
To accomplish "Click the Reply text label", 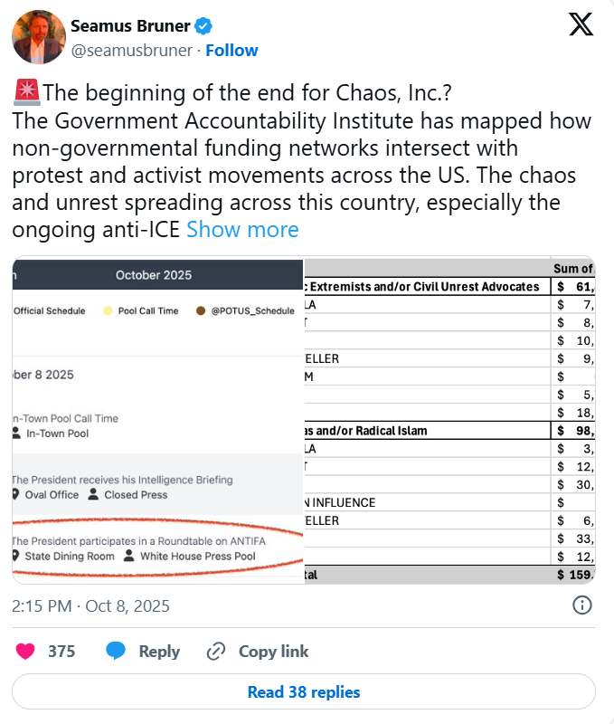I will point(159,652).
